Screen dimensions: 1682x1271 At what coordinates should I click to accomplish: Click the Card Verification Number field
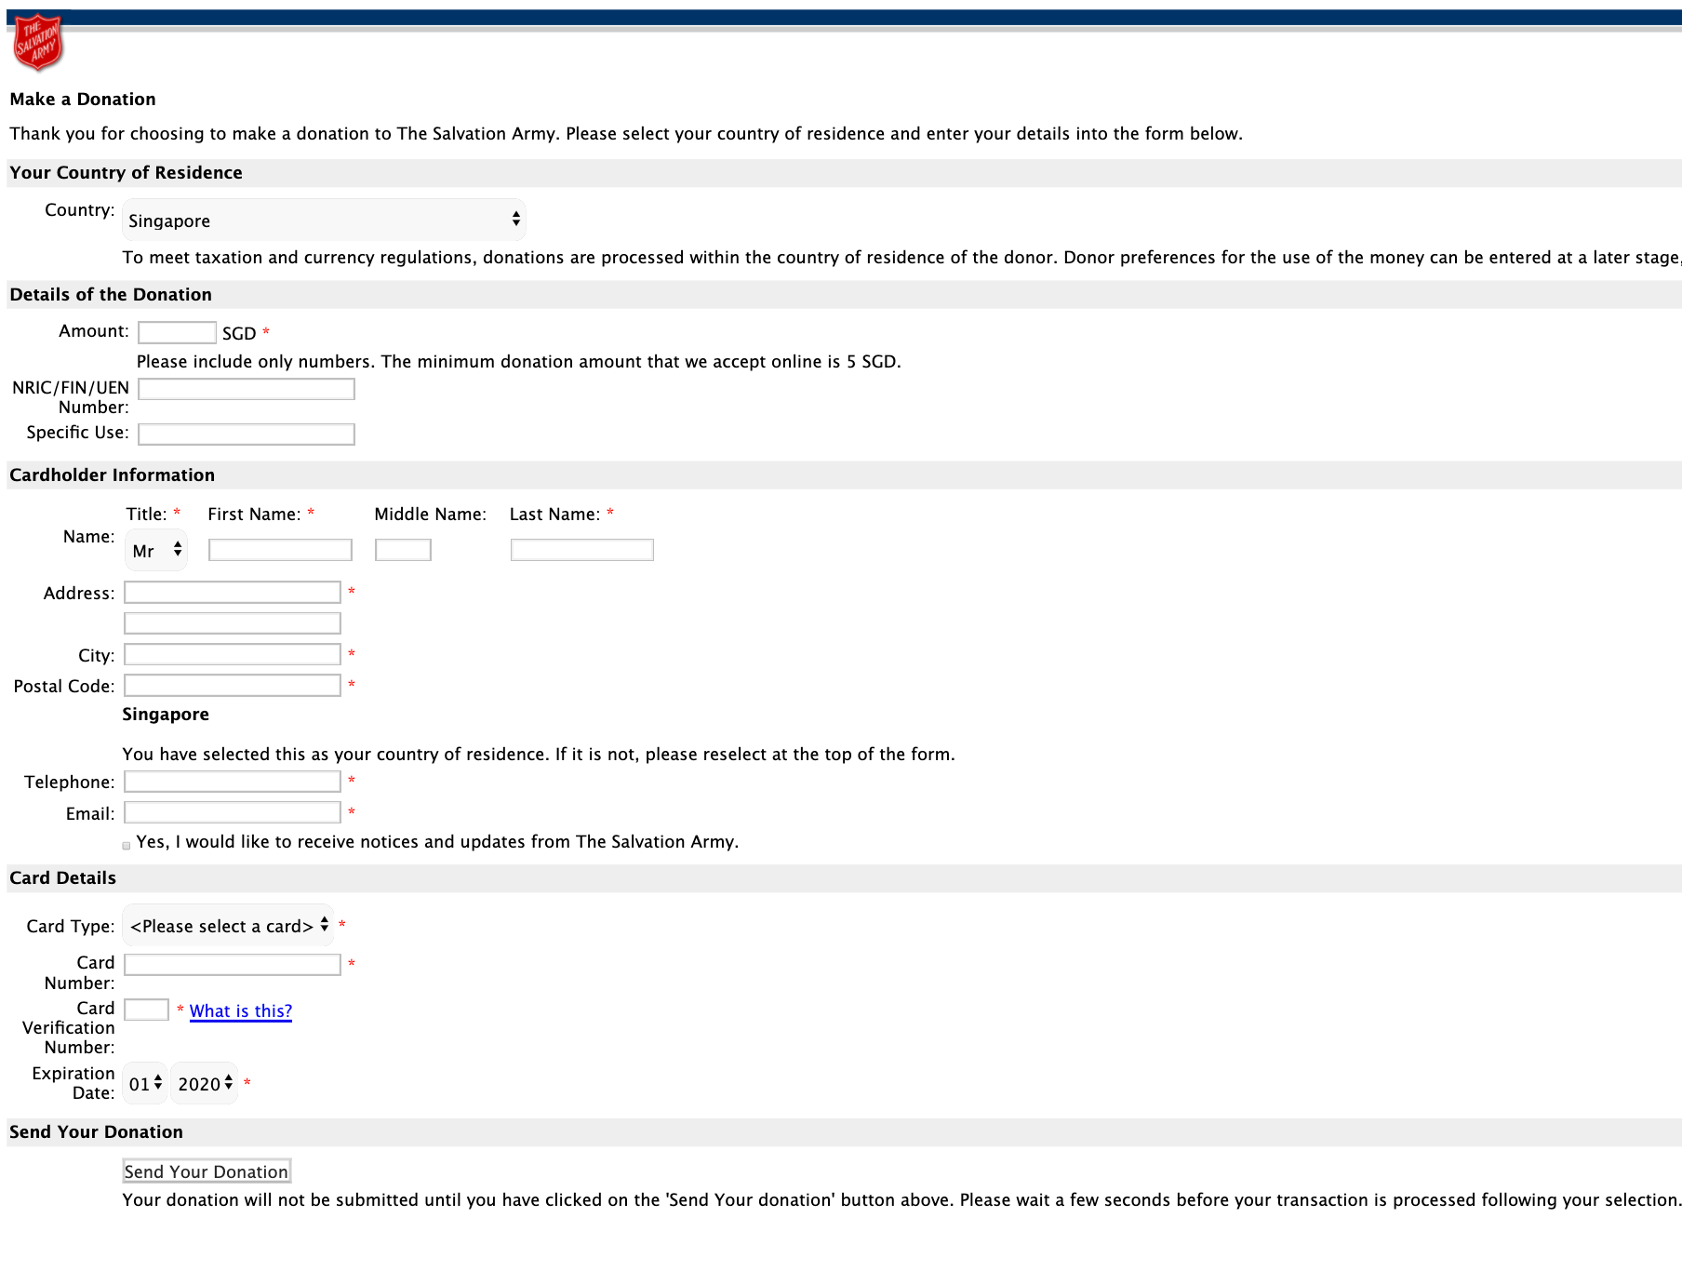[146, 1010]
